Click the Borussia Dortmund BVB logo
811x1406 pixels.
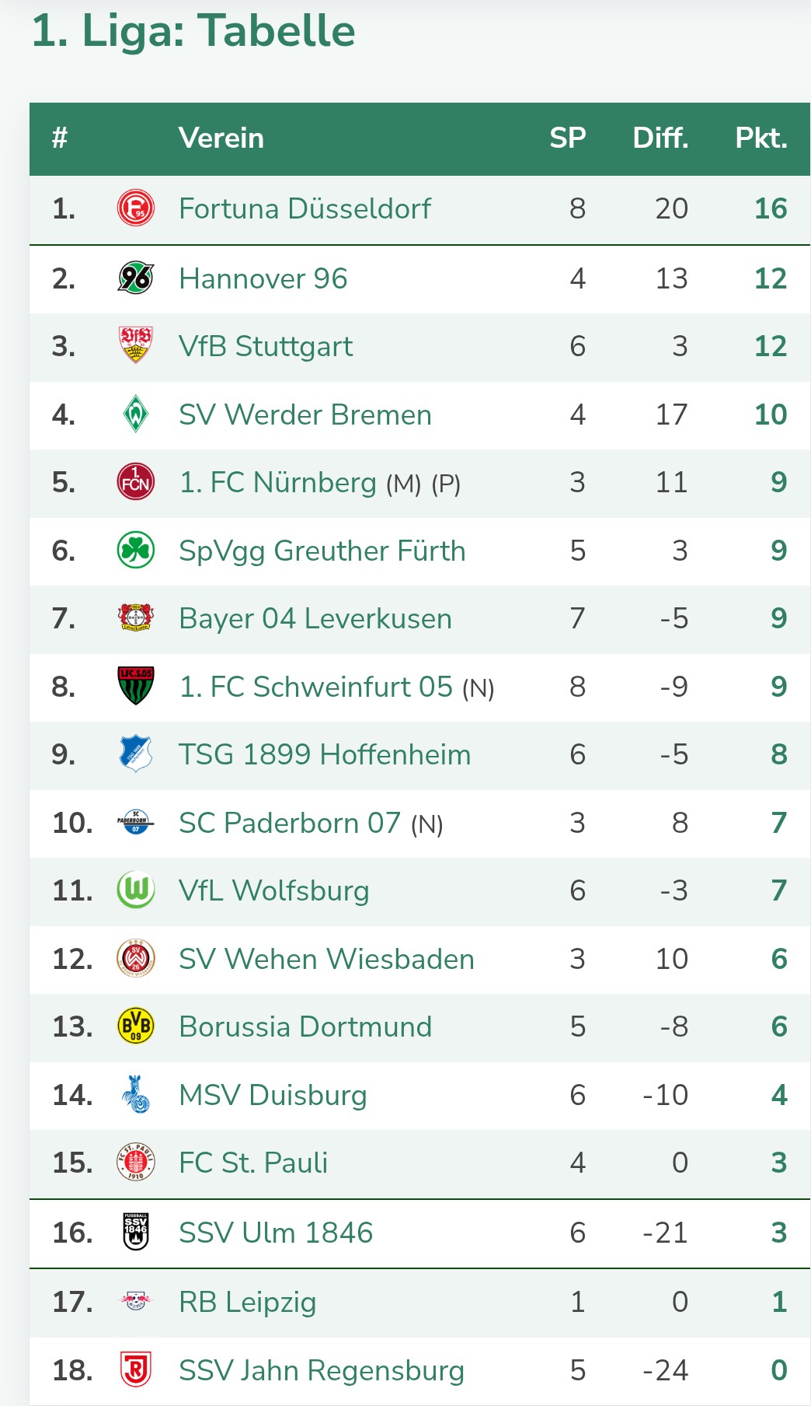tap(135, 1027)
